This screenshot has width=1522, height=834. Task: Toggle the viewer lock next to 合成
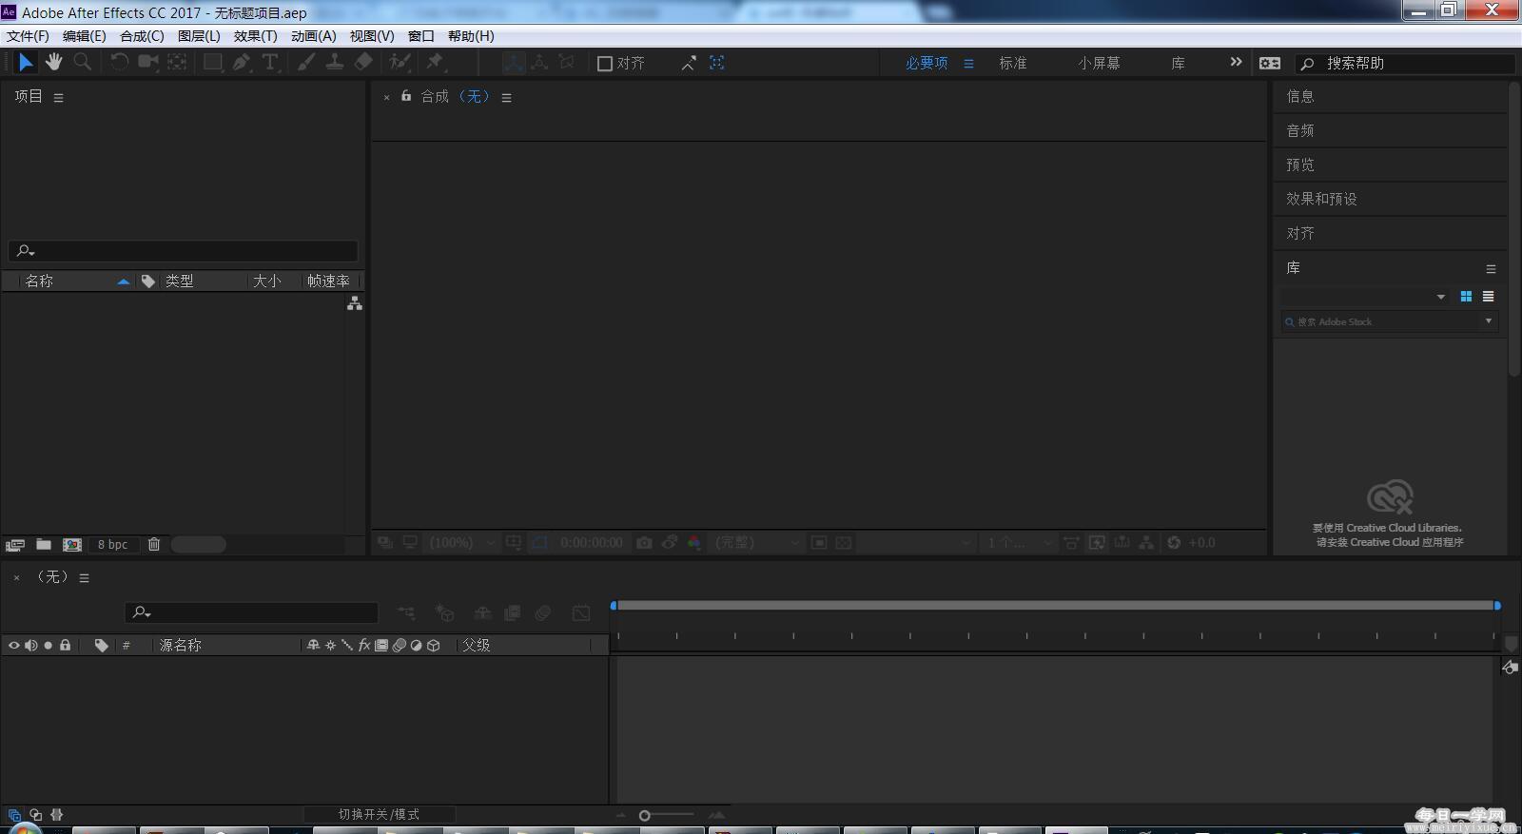[x=406, y=96]
